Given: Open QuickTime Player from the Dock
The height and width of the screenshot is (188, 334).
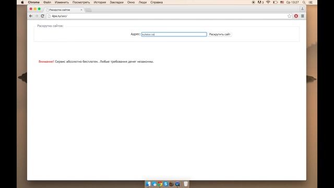Looking at the screenshot, I should [177, 184].
